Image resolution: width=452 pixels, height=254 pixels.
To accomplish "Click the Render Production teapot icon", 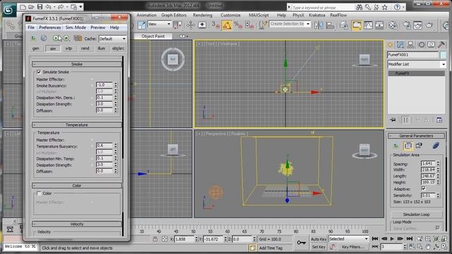I will [x=429, y=25].
